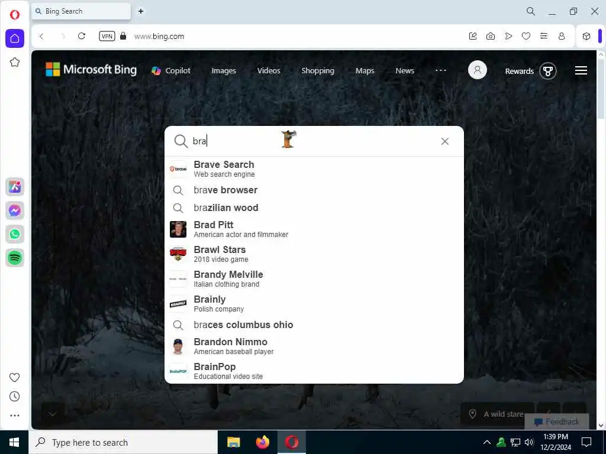Select the Brandon Nimmo suggestion
606x454 pixels.
(314, 346)
